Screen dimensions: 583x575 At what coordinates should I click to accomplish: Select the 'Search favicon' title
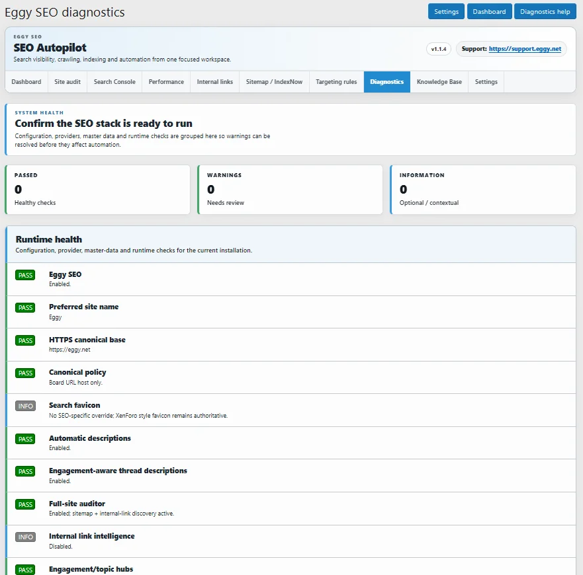pos(74,405)
